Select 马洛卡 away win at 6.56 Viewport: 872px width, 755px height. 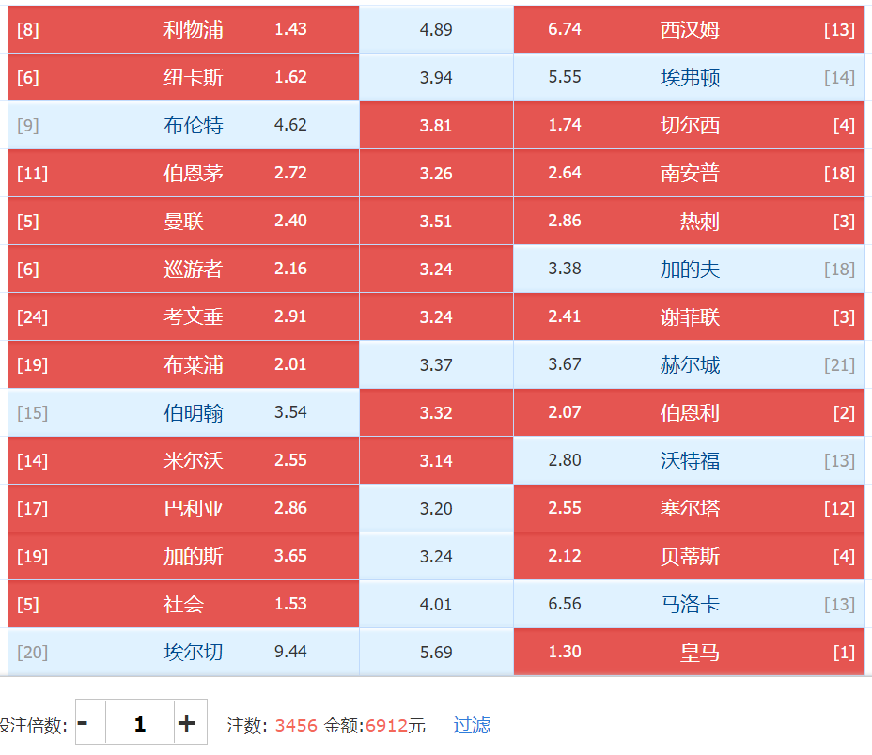click(x=689, y=603)
